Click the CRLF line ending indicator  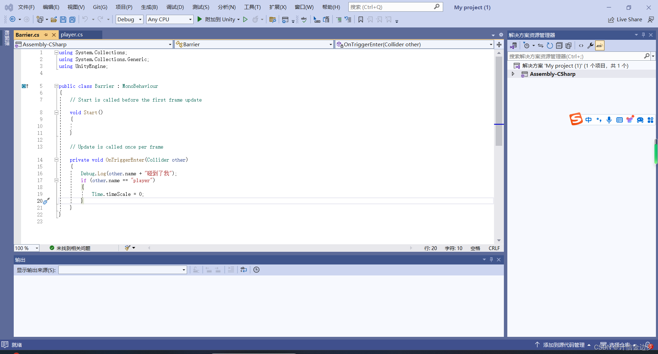click(494, 248)
